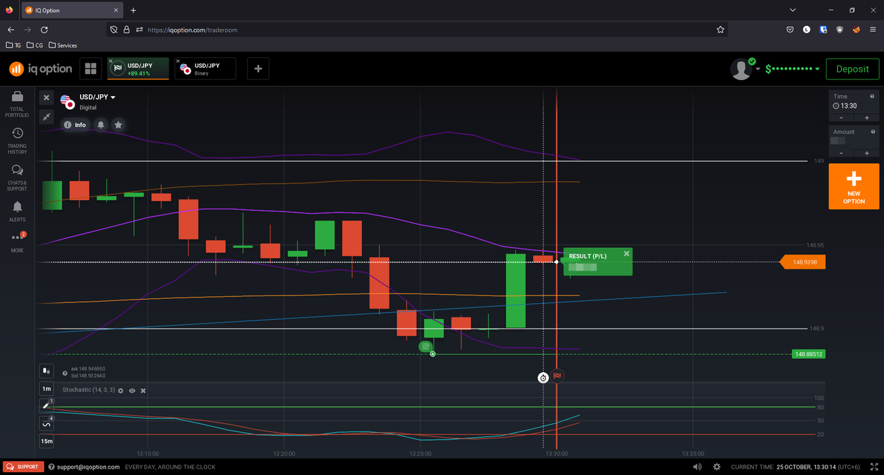This screenshot has height=475, width=884.
Task: Open Amount help question mark
Action: point(873,132)
